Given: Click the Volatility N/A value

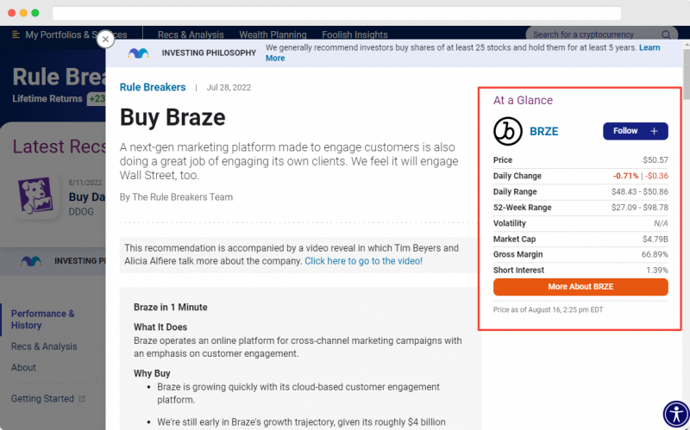Looking at the screenshot, I should [x=661, y=223].
